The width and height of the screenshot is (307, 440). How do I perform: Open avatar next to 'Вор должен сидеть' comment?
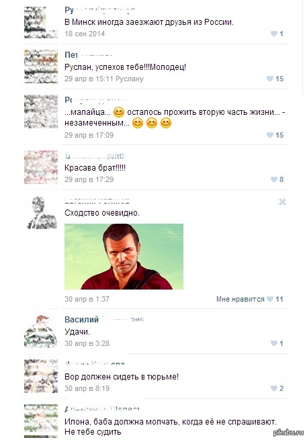coord(41,376)
